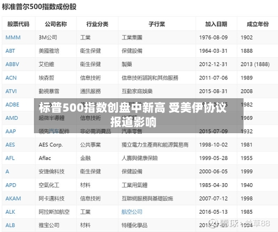The width and height of the screenshot is (278, 232).
Task: Follow the 航空公司 sub-industry link
Action: (132, 212)
